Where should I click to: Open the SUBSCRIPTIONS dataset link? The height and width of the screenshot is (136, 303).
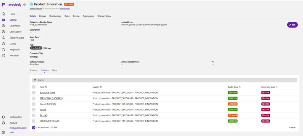[x=48, y=93]
